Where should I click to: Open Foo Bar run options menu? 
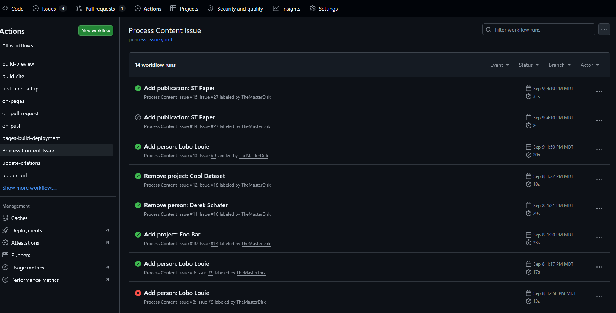pyautogui.click(x=599, y=238)
